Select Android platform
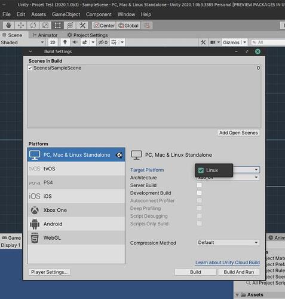The height and width of the screenshot is (299, 285). [x=76, y=224]
